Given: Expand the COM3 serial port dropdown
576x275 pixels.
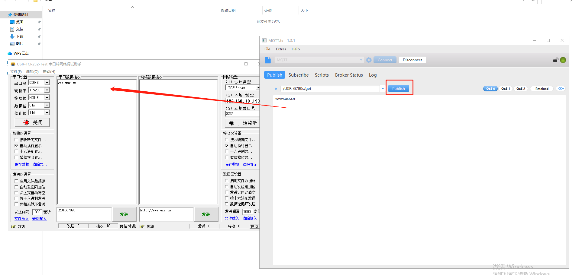Looking at the screenshot, I should (47, 83).
